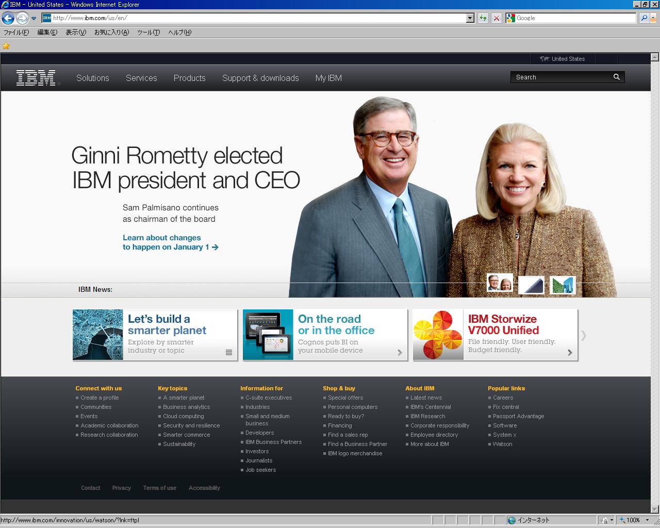Image resolution: width=660 pixels, height=528 pixels.
Task: Open Accessibility footer link
Action: (x=204, y=488)
